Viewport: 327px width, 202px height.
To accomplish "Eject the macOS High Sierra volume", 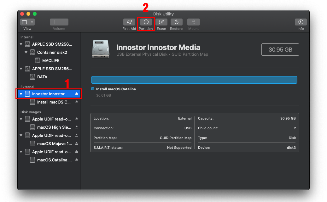I will click(77, 127).
